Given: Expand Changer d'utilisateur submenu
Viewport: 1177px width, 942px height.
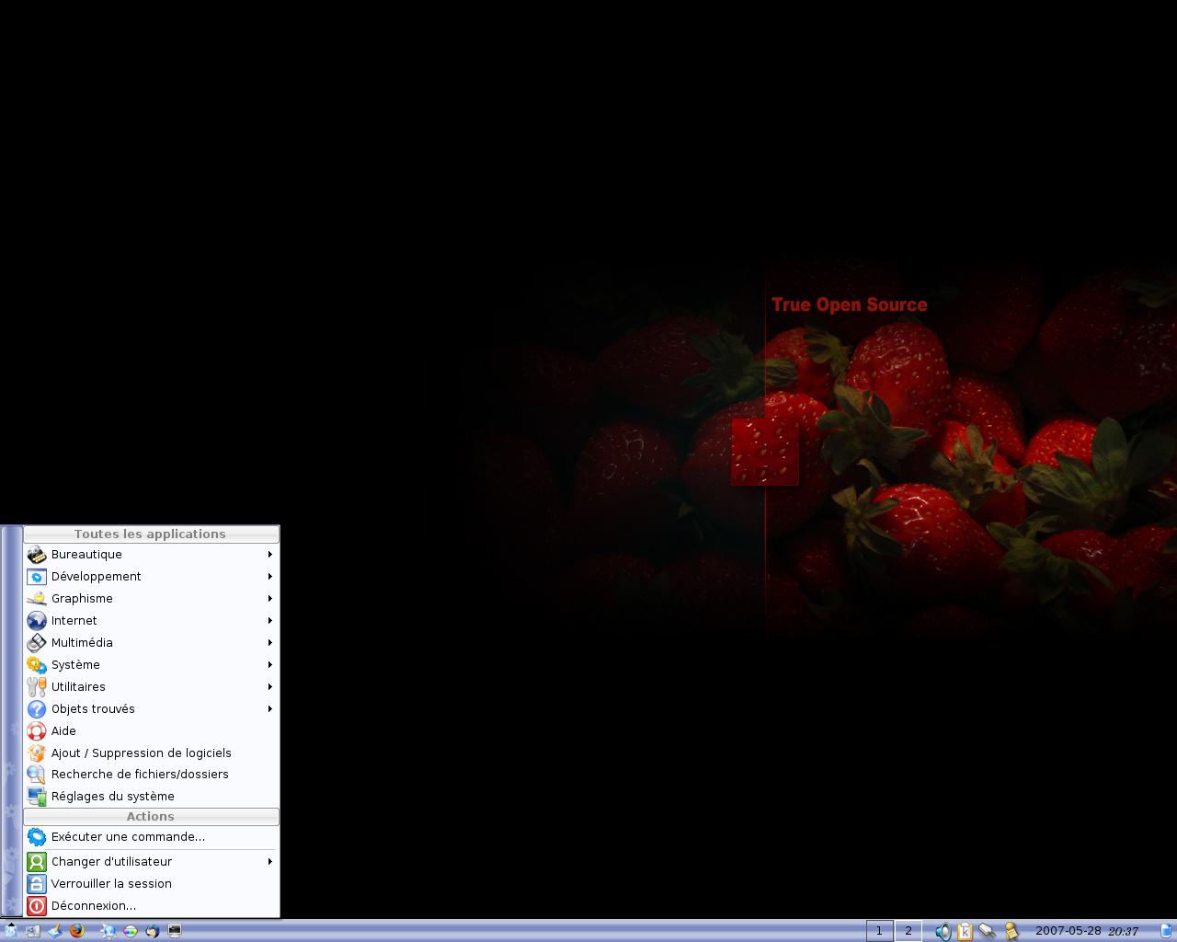Looking at the screenshot, I should (151, 862).
